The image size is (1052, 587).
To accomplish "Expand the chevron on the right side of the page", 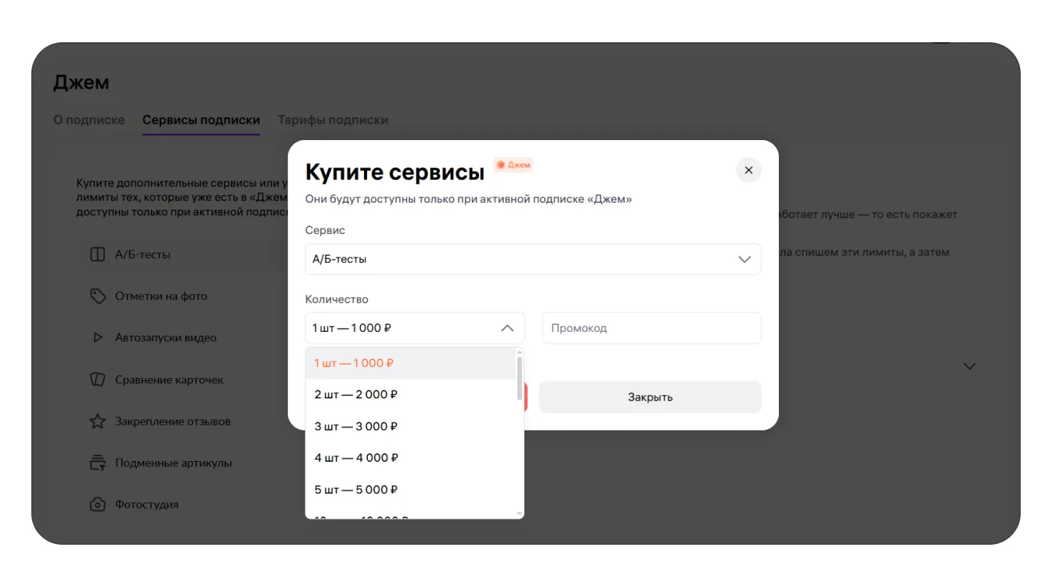I will tap(969, 366).
